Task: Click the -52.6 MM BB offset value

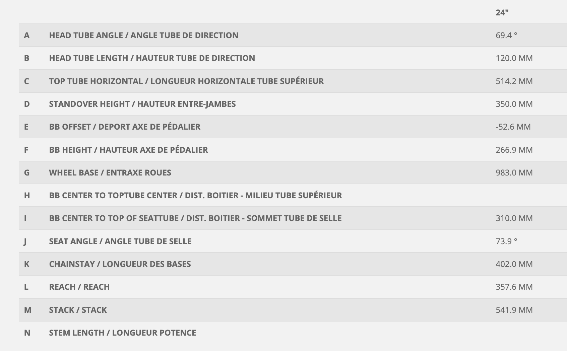Action: point(513,127)
